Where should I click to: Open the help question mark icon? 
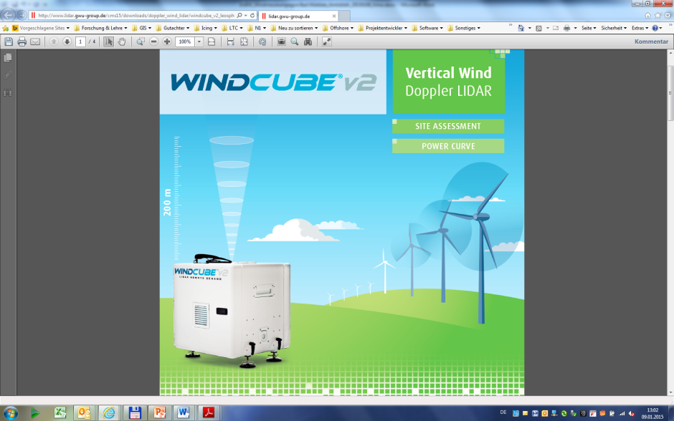pos(655,28)
